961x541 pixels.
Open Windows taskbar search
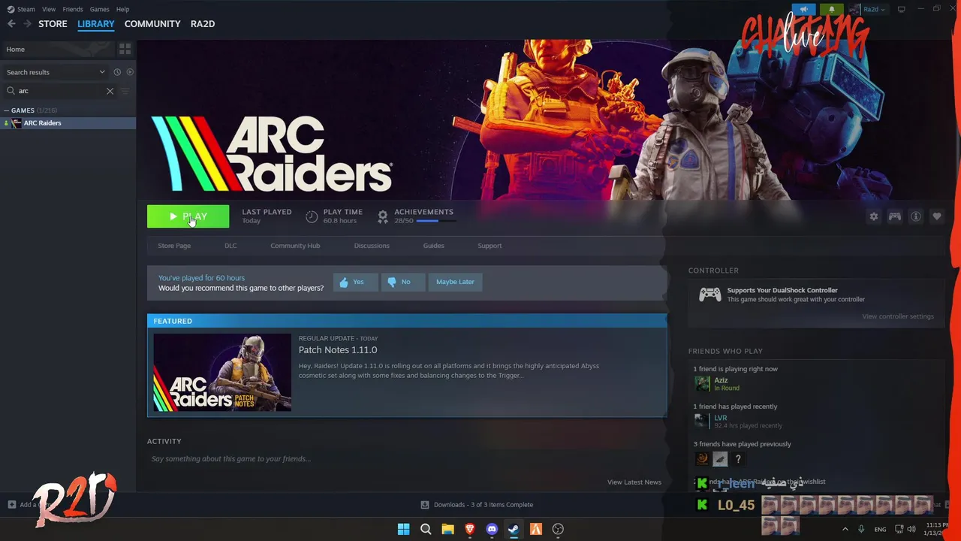426,529
